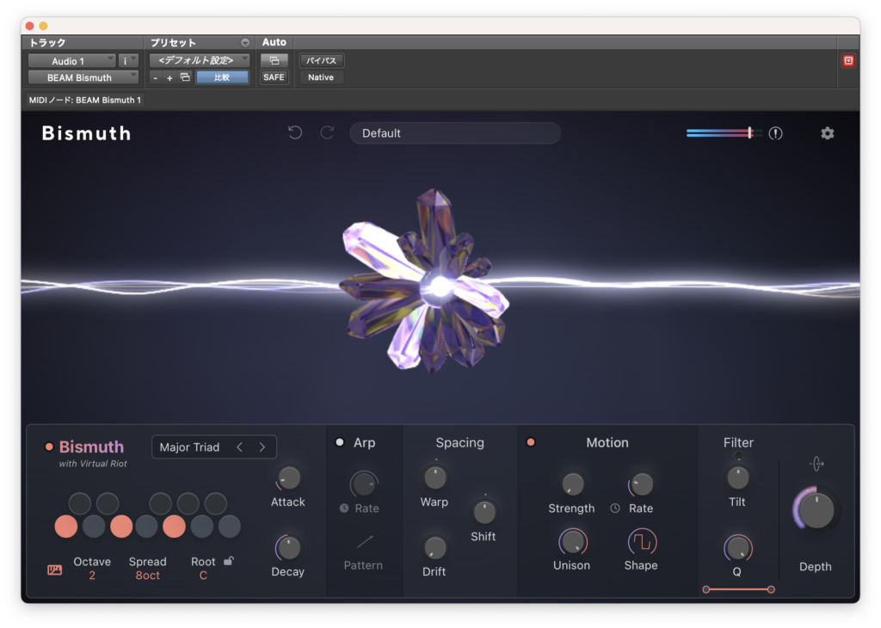Toggle the Bismuth section power dot

coord(49,446)
